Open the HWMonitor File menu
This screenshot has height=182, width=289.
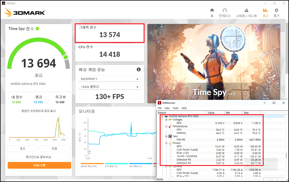[x=160, y=108]
